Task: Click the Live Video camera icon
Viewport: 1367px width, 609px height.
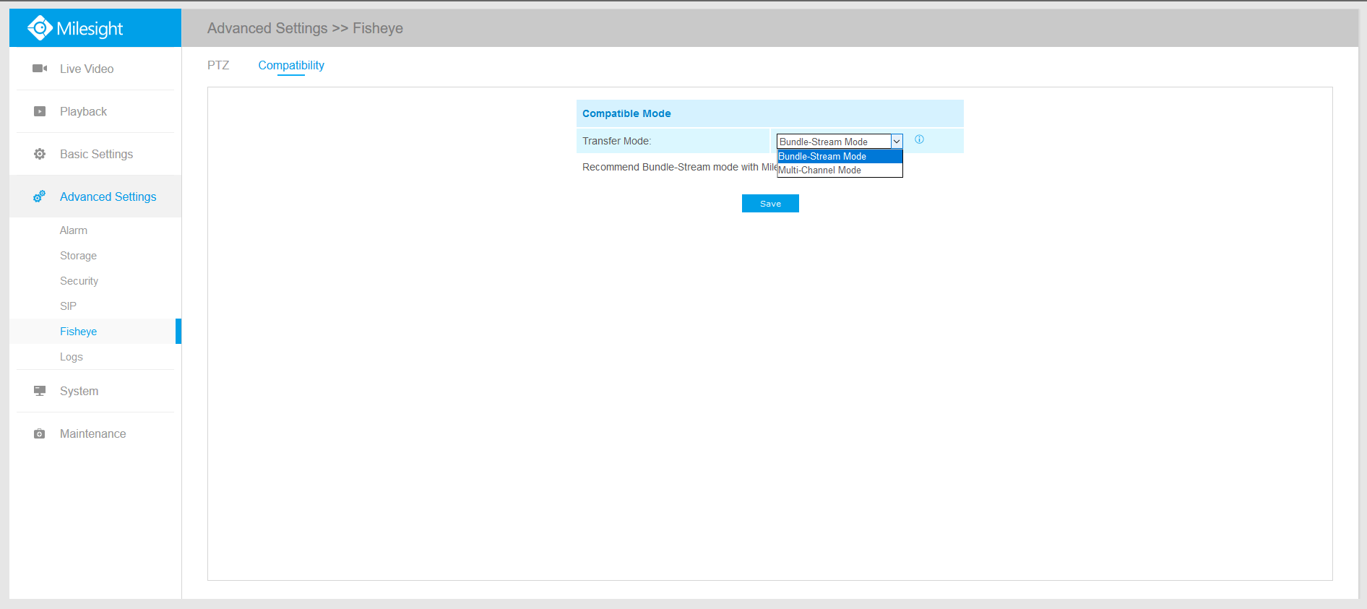Action: point(40,69)
